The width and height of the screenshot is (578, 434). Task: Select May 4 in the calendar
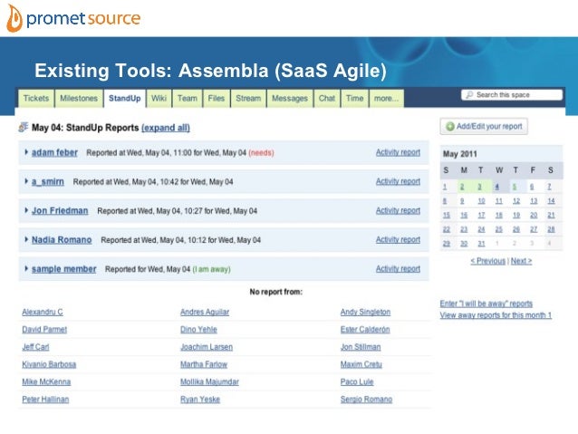point(497,187)
